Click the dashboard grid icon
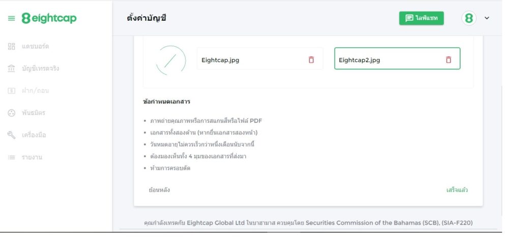The width and height of the screenshot is (521, 250). pyautogui.click(x=11, y=46)
